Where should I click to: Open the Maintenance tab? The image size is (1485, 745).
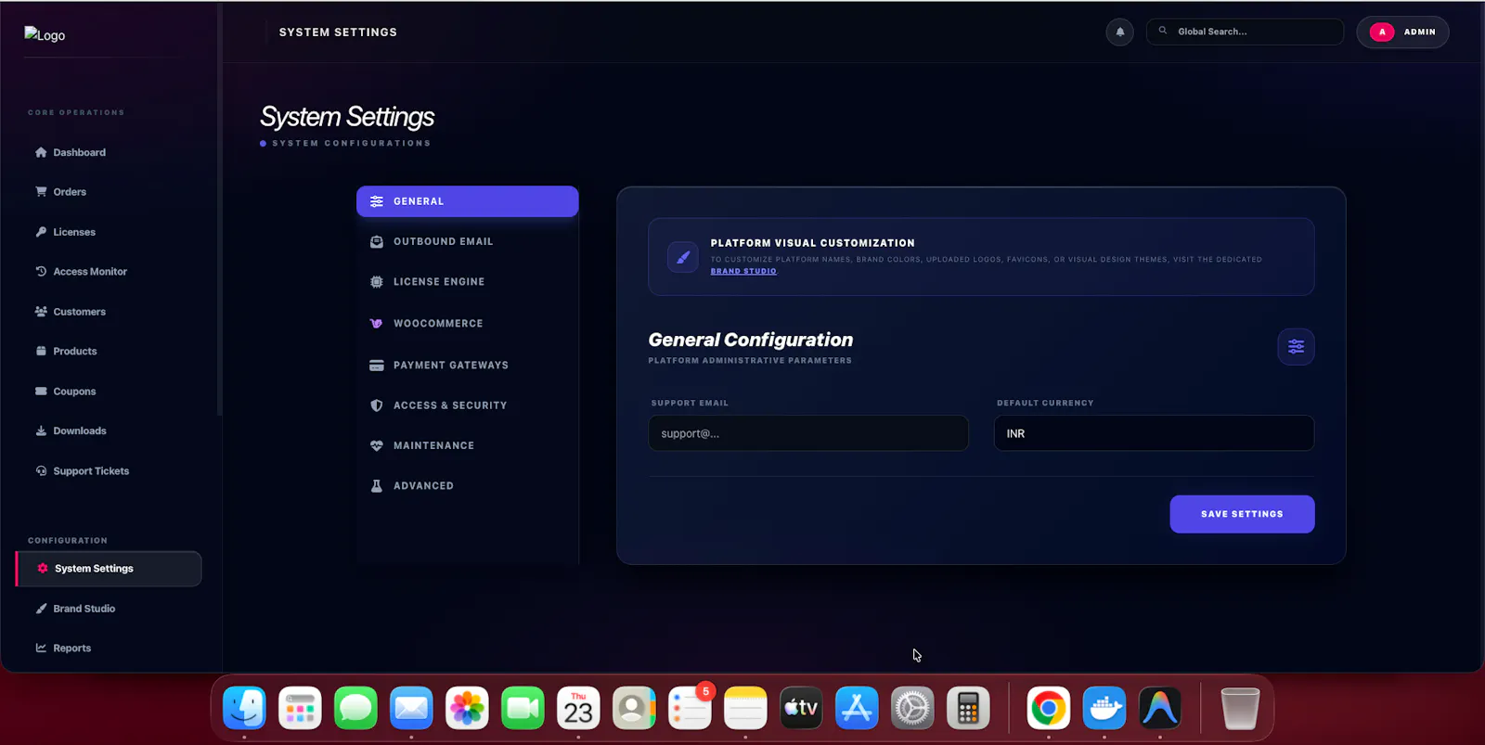pyautogui.click(x=468, y=446)
